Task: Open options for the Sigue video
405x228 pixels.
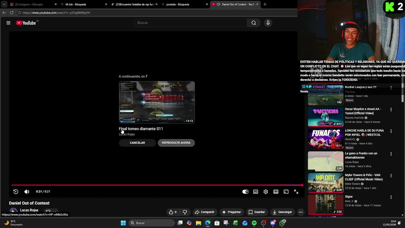Action: (391, 197)
